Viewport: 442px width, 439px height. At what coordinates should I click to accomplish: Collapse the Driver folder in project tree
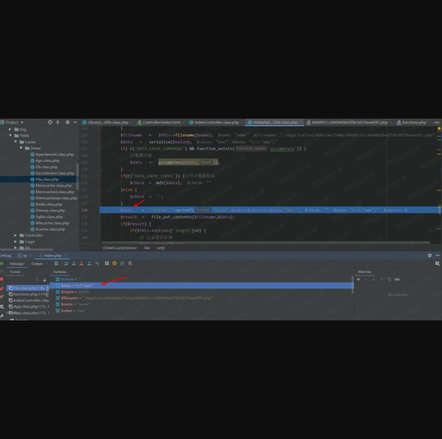[21, 148]
